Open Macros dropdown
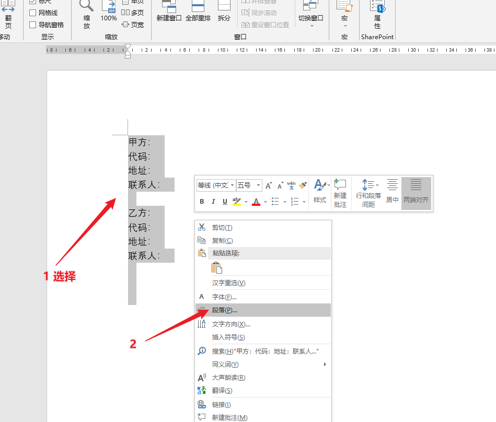The height and width of the screenshot is (422, 496). (x=344, y=14)
